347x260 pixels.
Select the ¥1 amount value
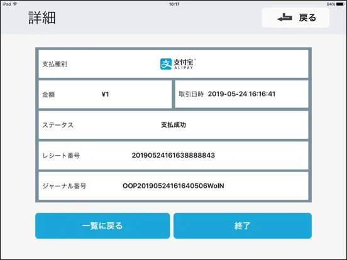[105, 94]
